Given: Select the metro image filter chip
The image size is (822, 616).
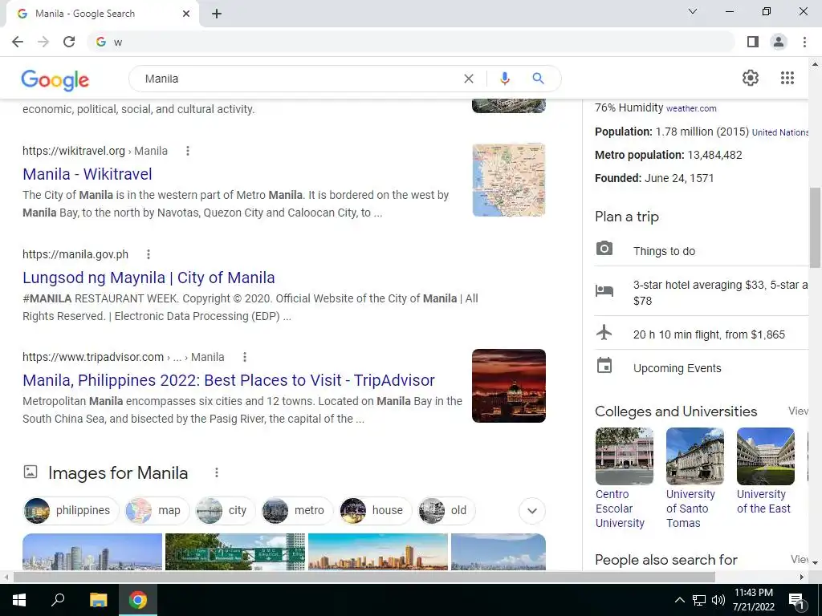Looking at the screenshot, I should [297, 511].
